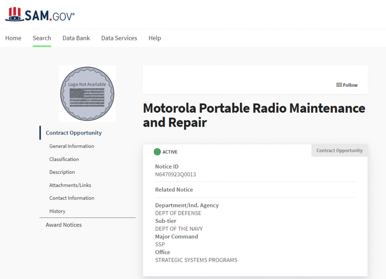Select Contract Opportunity in the sidebar
The width and height of the screenshot is (386, 279).
click(x=74, y=133)
